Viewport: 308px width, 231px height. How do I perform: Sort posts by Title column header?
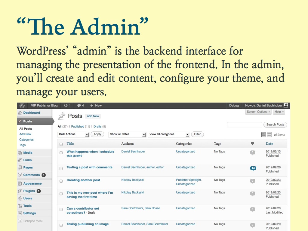coord(70,143)
